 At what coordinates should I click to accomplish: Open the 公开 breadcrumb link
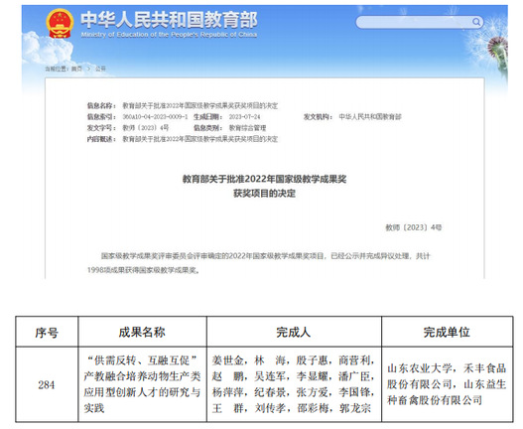point(100,69)
